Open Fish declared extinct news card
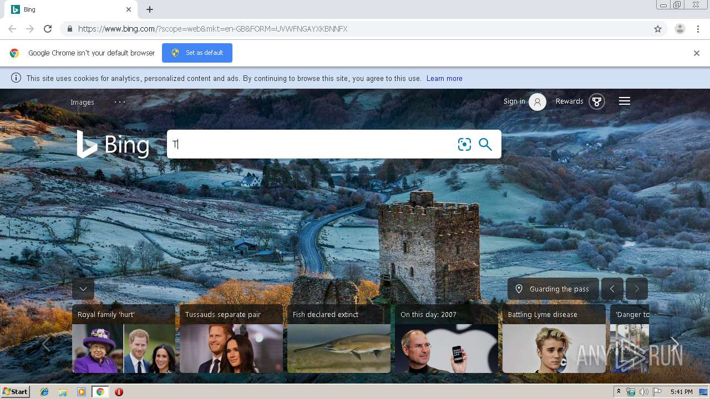 click(339, 338)
